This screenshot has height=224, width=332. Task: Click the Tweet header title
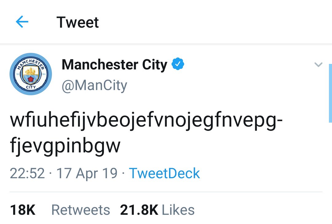tap(78, 22)
